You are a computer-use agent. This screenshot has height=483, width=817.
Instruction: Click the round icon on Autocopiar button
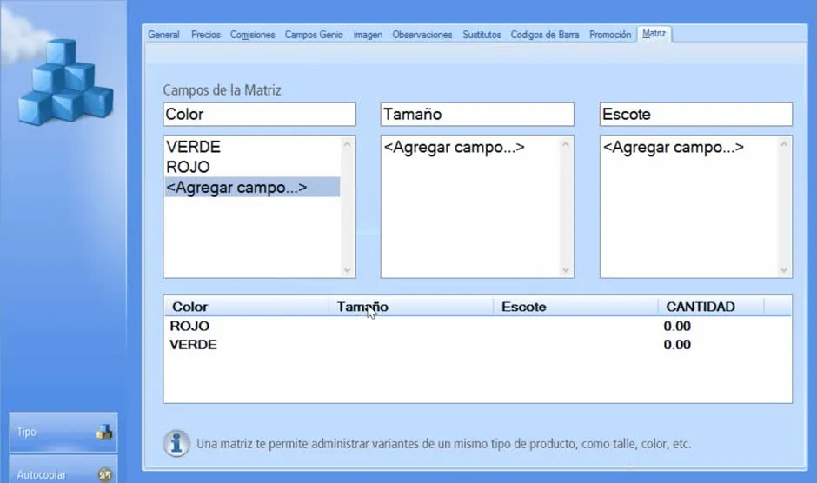pos(104,474)
